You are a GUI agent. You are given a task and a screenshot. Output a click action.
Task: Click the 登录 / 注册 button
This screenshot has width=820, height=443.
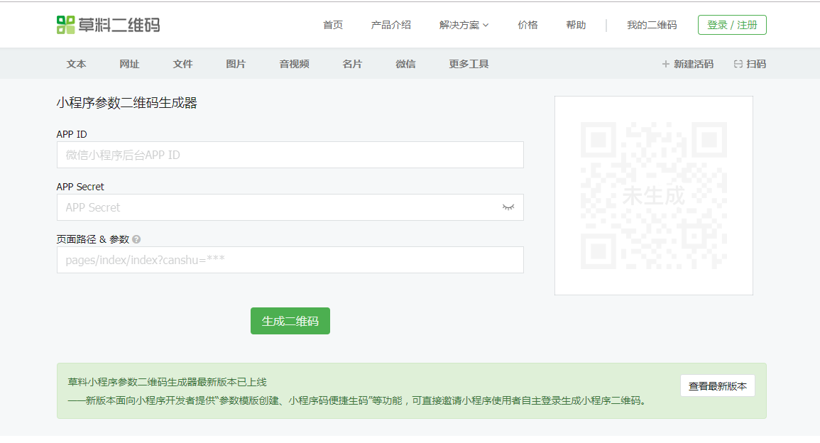coord(732,25)
